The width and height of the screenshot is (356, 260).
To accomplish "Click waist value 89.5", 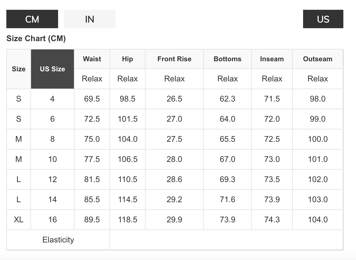I will [92, 220].
